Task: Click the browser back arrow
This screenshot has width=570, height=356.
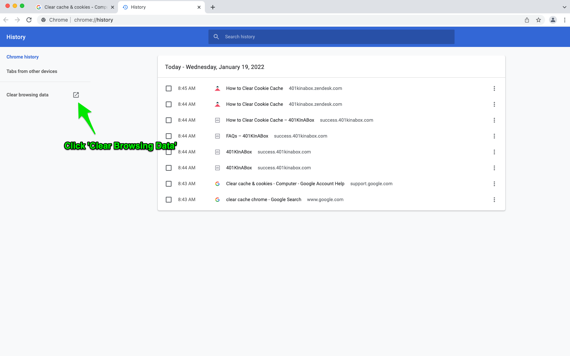Action: [6, 20]
